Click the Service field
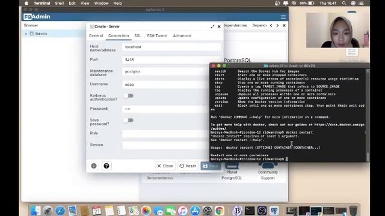The height and width of the screenshot is (216, 385). 165,145
